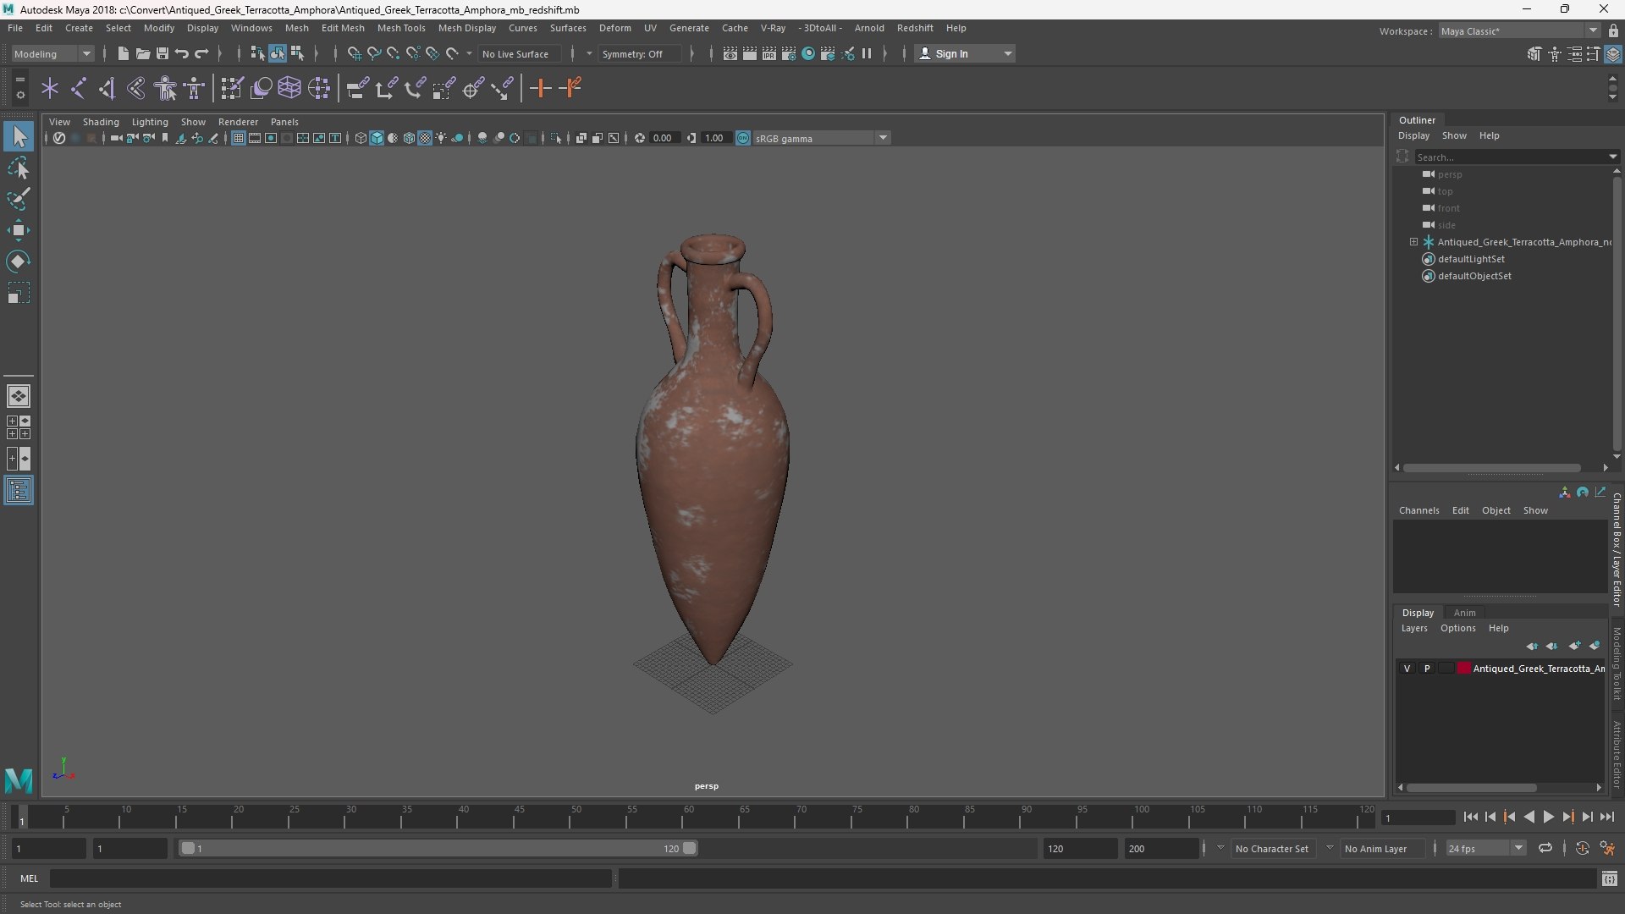
Task: Toggle layer visibility V box
Action: [x=1407, y=669]
